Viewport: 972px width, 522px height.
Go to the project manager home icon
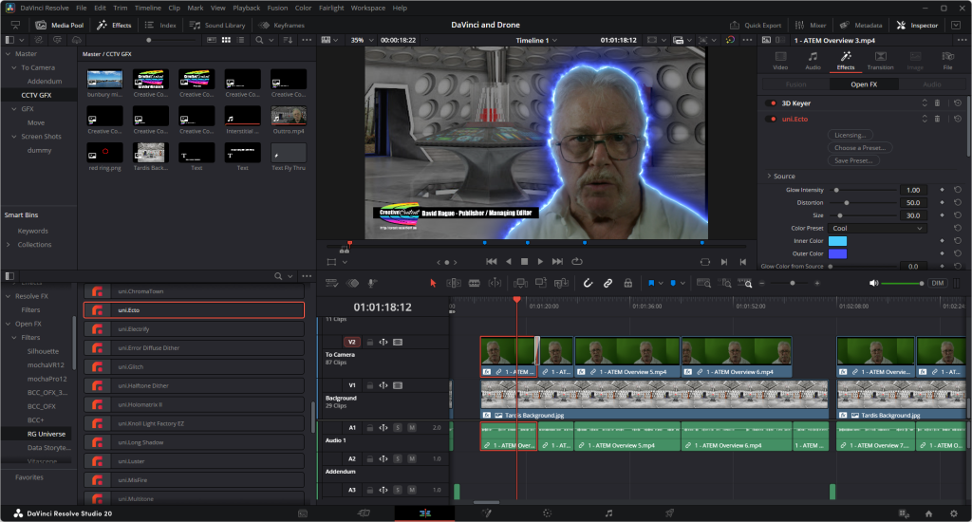point(928,513)
